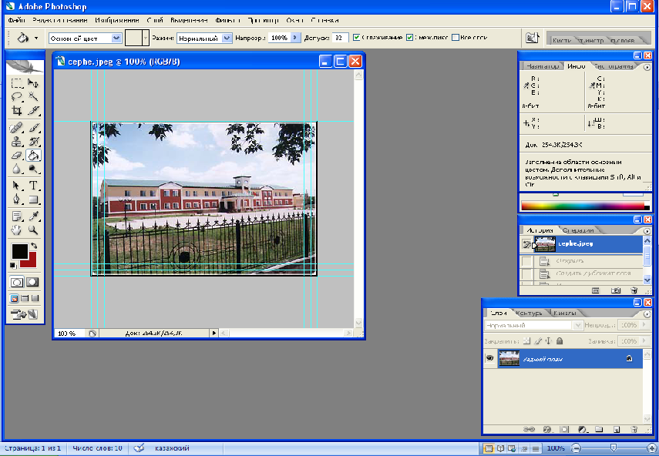Open the pattern picker dropdown arrow
This screenshot has width=659, height=456.
pos(146,39)
